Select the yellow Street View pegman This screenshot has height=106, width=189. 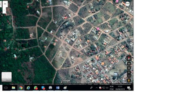point(129,80)
